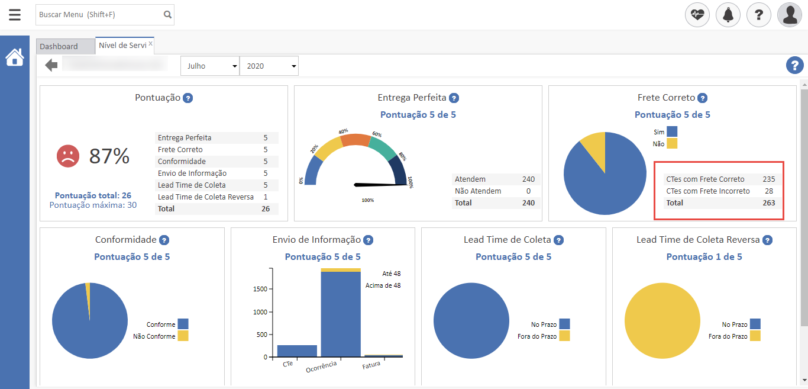Show help for Frete Correto panel
Screen dimensions: 808x389
[702, 98]
